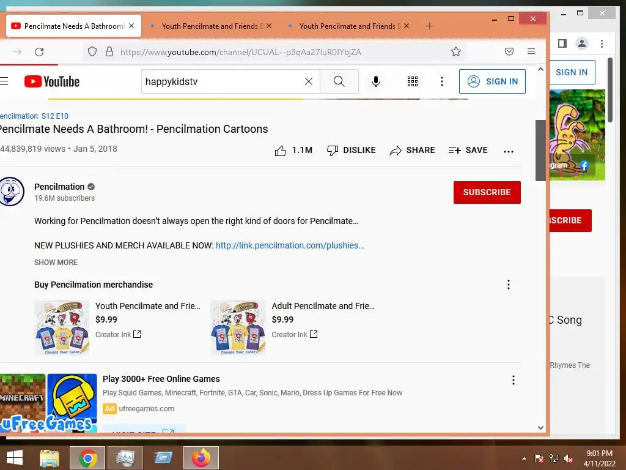Open the YouTube apps grid

pos(413,81)
